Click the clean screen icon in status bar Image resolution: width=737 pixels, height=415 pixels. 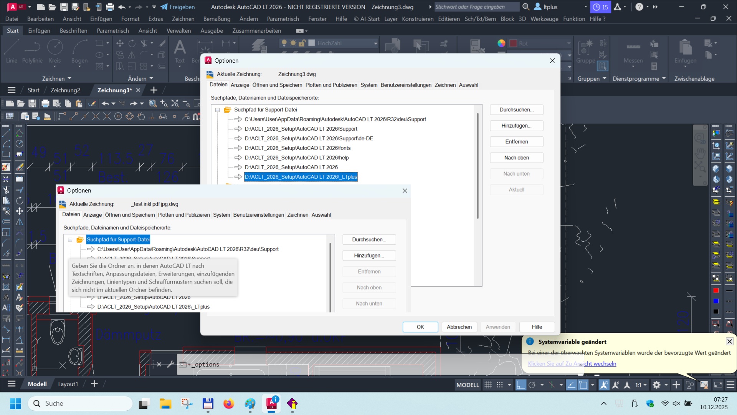point(718,385)
